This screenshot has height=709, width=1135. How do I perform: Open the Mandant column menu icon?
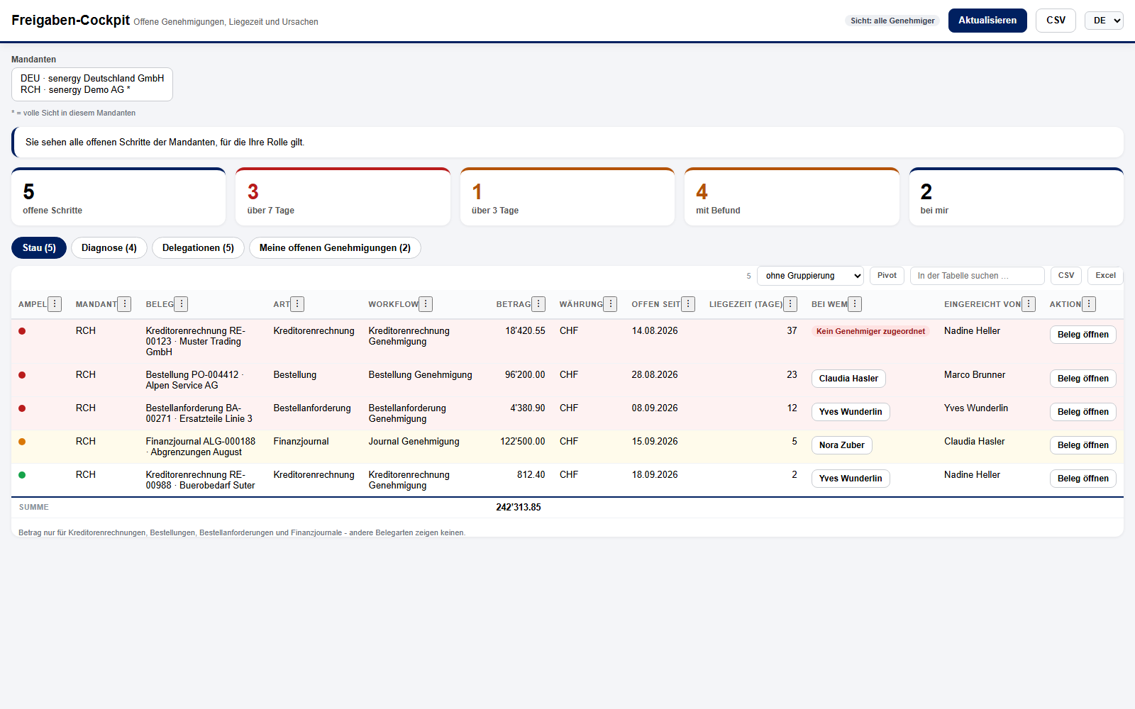tap(124, 304)
